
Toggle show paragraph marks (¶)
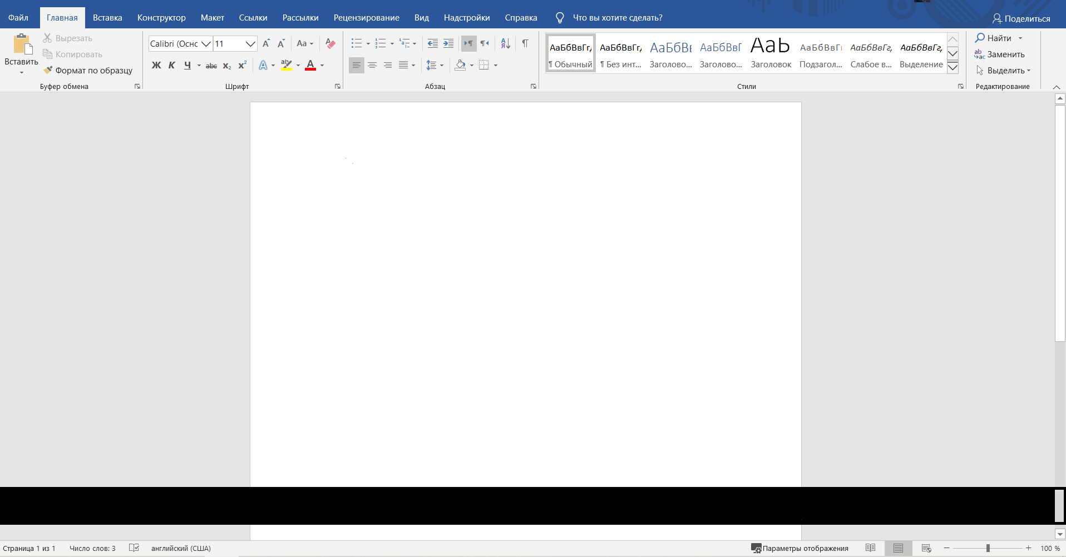525,43
